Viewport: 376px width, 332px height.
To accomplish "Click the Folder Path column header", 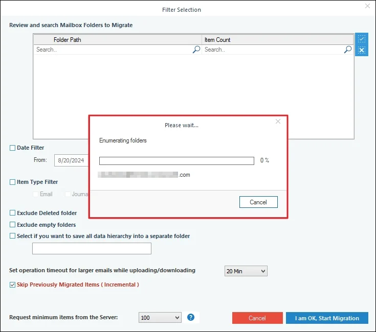I will pyautogui.click(x=118, y=40).
